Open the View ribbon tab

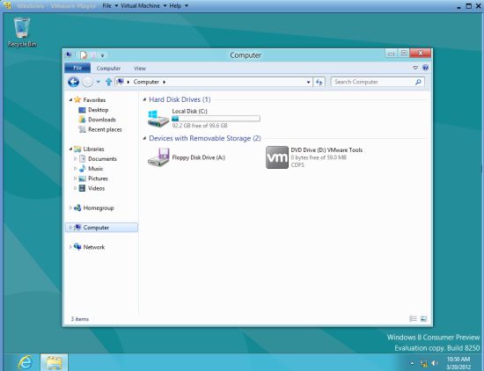click(x=140, y=69)
